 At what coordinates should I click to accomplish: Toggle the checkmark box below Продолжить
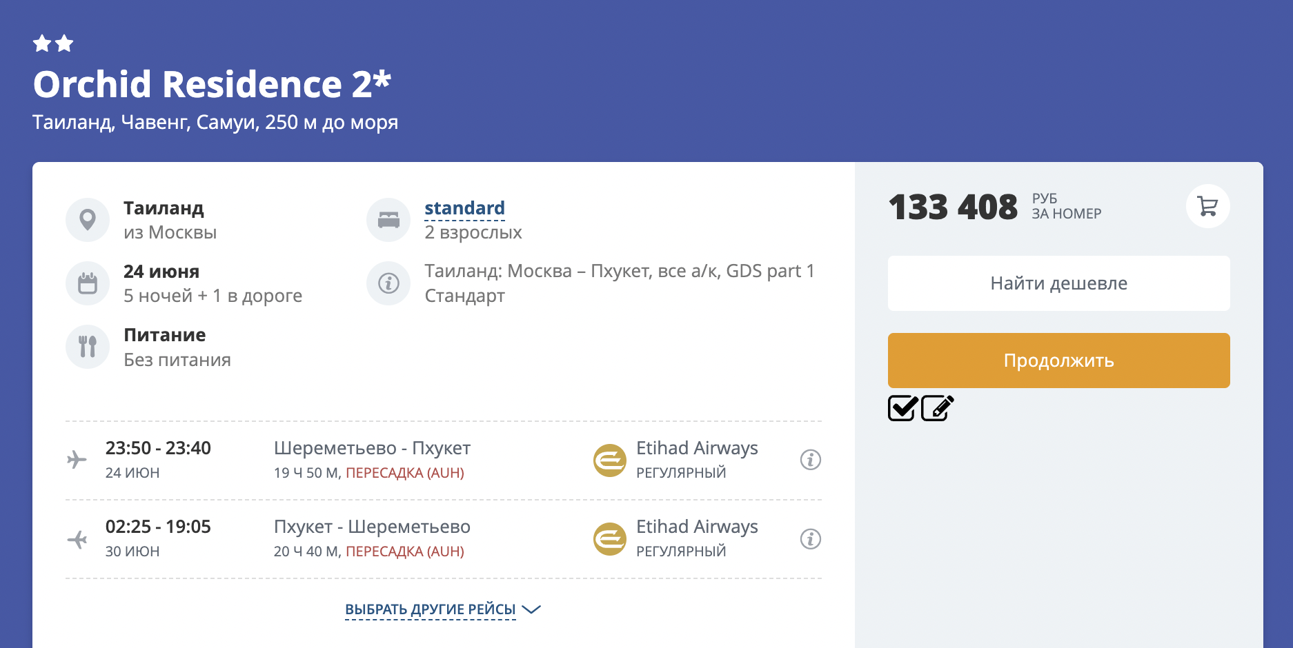(902, 408)
